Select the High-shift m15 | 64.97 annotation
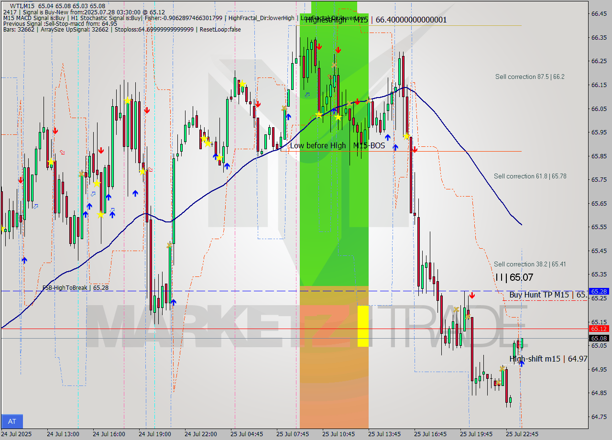 pyautogui.click(x=548, y=359)
